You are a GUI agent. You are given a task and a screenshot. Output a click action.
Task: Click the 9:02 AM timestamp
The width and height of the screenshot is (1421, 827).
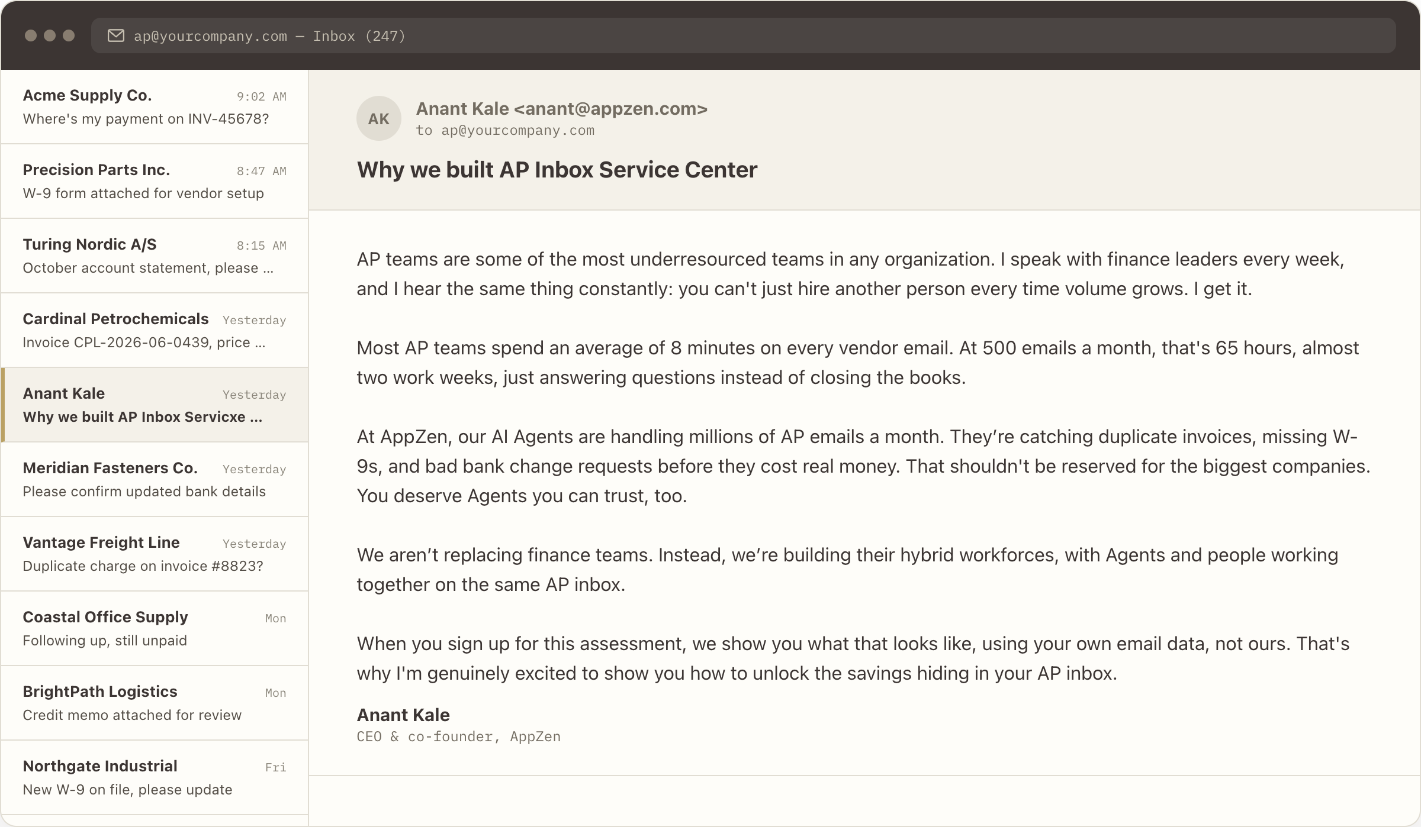(262, 96)
